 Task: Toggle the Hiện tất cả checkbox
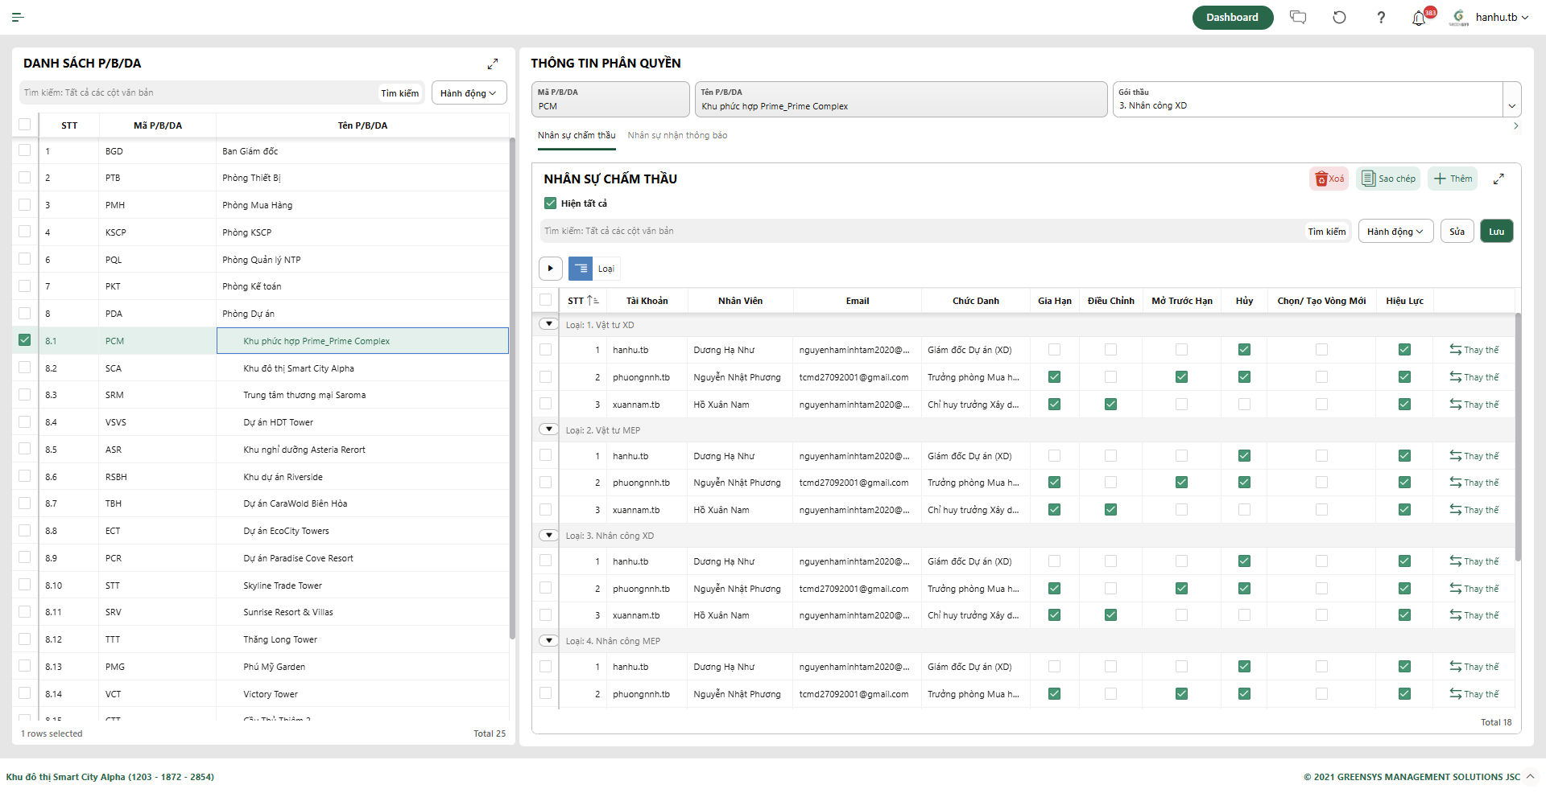pos(551,203)
